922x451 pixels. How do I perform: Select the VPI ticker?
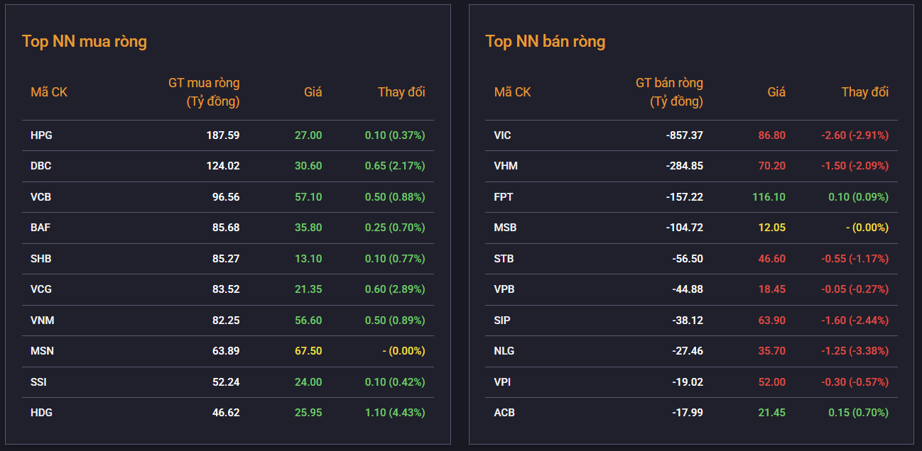502,382
